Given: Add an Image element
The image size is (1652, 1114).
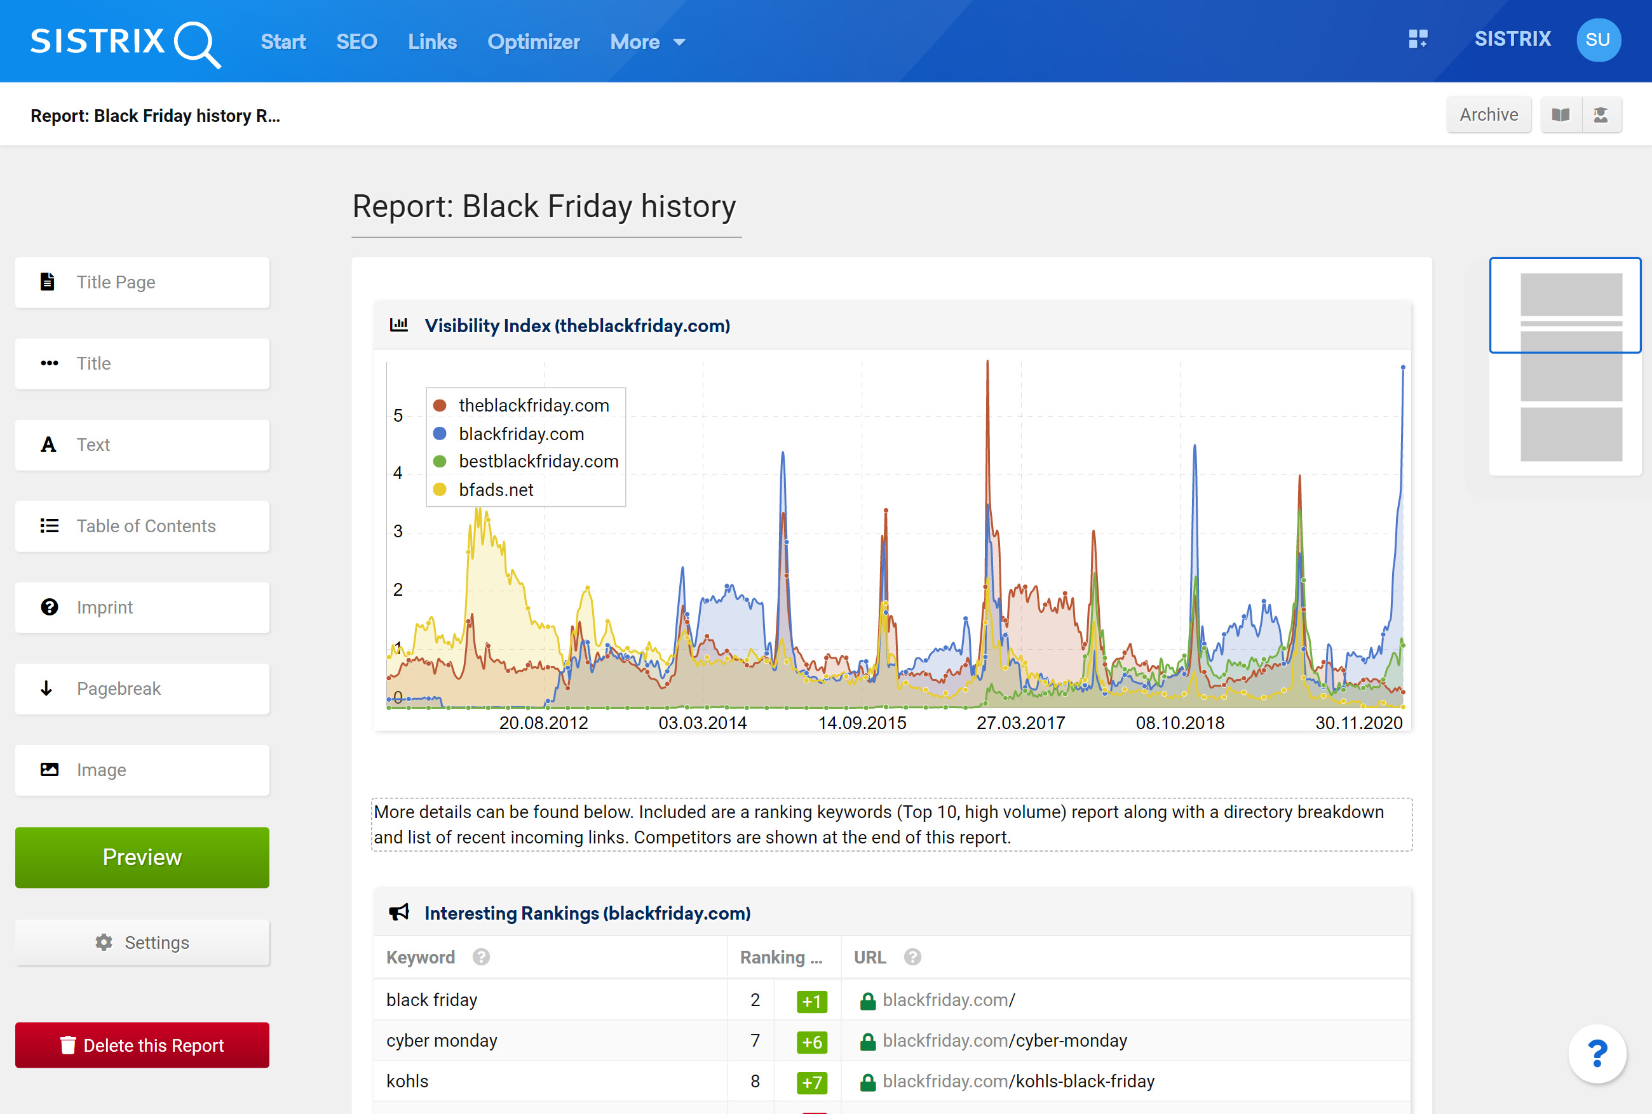Looking at the screenshot, I should pyautogui.click(x=142, y=770).
